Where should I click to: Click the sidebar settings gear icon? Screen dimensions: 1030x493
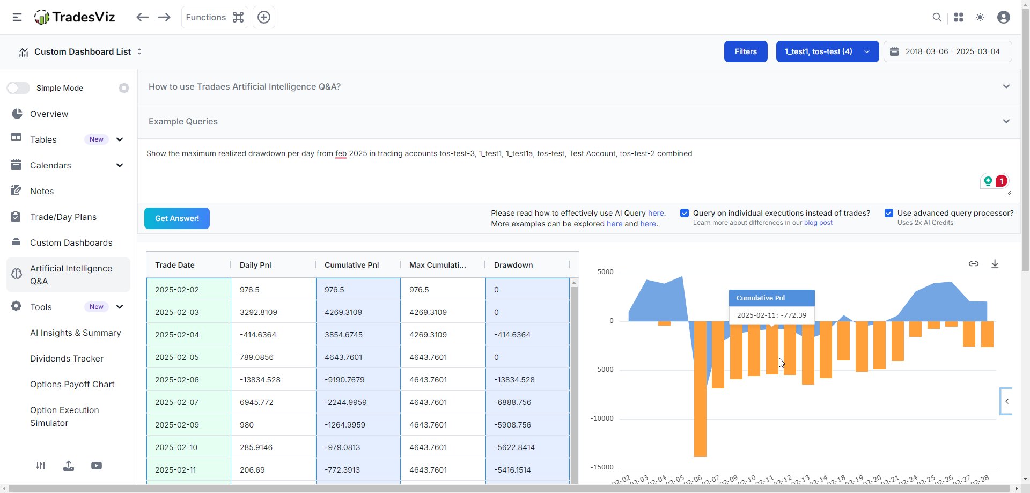click(x=124, y=88)
